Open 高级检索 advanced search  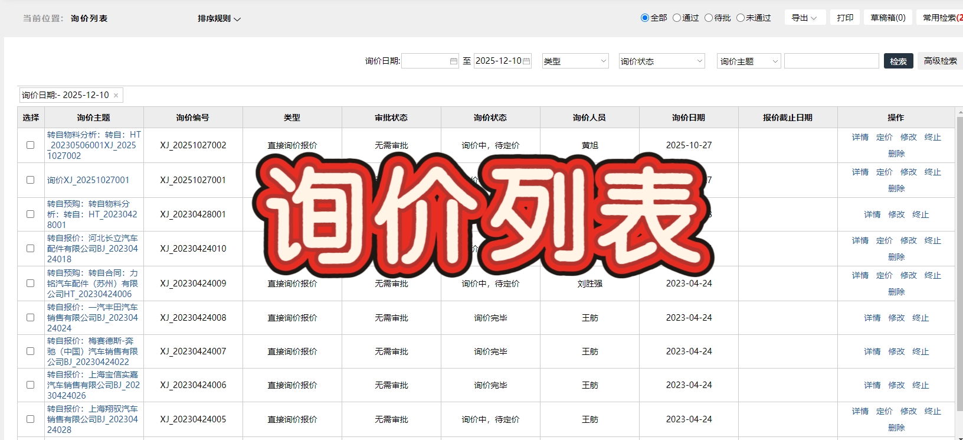point(940,61)
